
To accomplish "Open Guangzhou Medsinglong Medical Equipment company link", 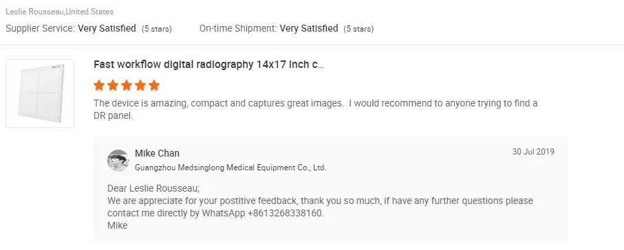I will [x=230, y=168].
